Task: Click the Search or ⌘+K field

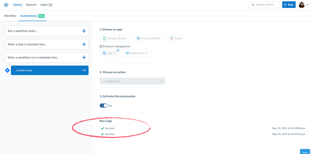Action: point(264,5)
